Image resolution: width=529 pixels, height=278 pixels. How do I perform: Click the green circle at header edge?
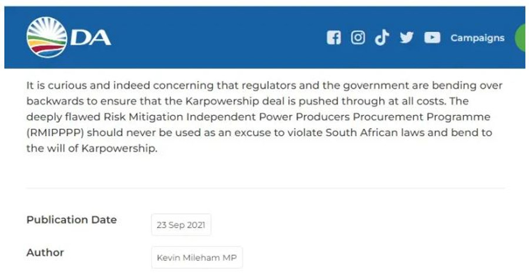click(x=521, y=38)
